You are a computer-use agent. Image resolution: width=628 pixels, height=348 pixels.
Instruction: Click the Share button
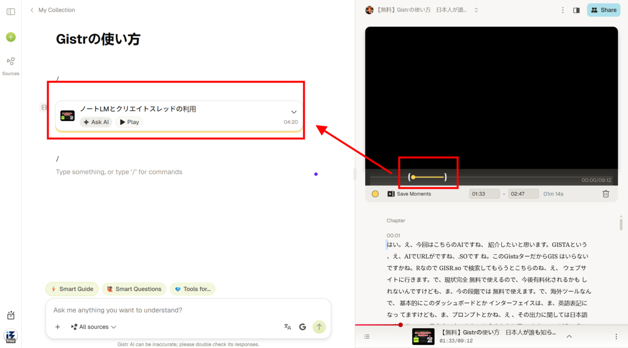coord(604,10)
